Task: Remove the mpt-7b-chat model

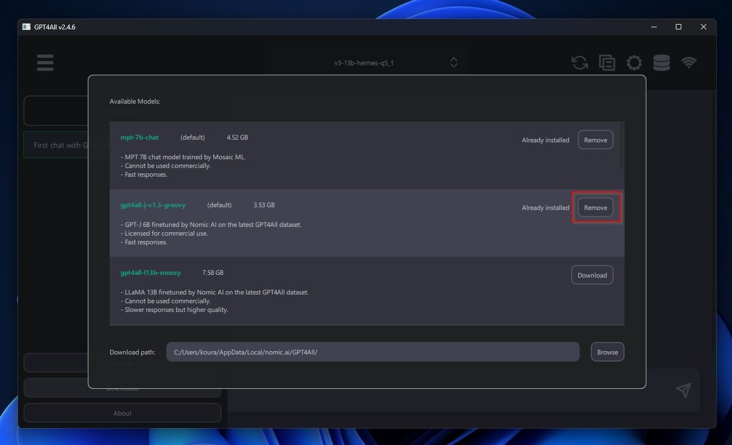Action: tap(595, 140)
